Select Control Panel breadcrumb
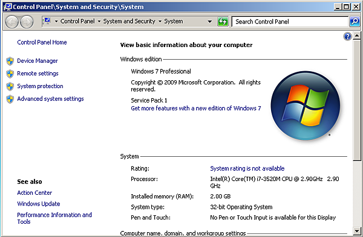The image size is (363, 237). coord(77,21)
